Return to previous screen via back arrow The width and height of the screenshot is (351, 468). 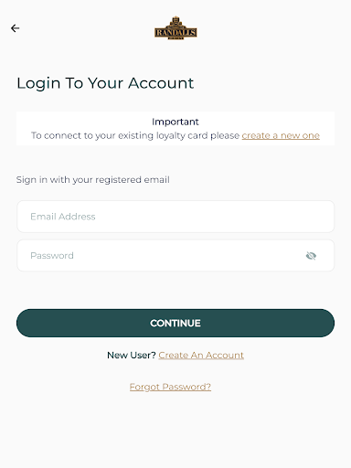click(15, 28)
